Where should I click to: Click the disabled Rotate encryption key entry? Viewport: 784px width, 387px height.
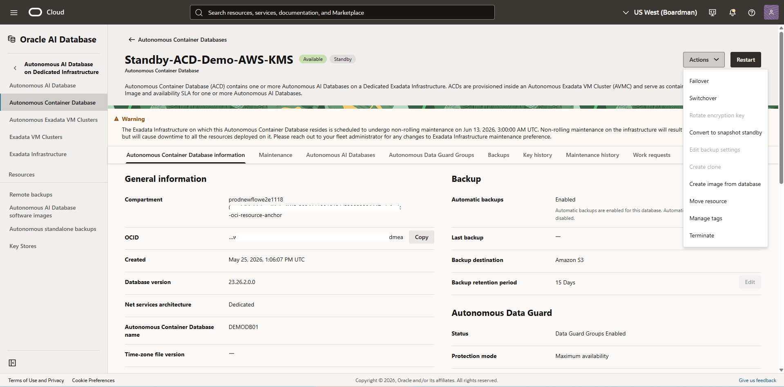pyautogui.click(x=726, y=115)
